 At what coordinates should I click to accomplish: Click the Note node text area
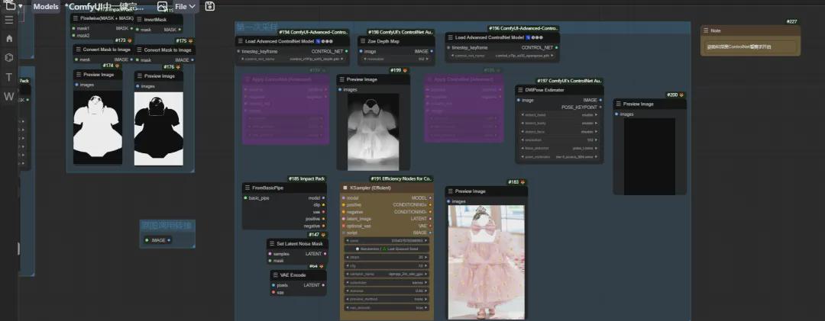pyautogui.click(x=750, y=47)
